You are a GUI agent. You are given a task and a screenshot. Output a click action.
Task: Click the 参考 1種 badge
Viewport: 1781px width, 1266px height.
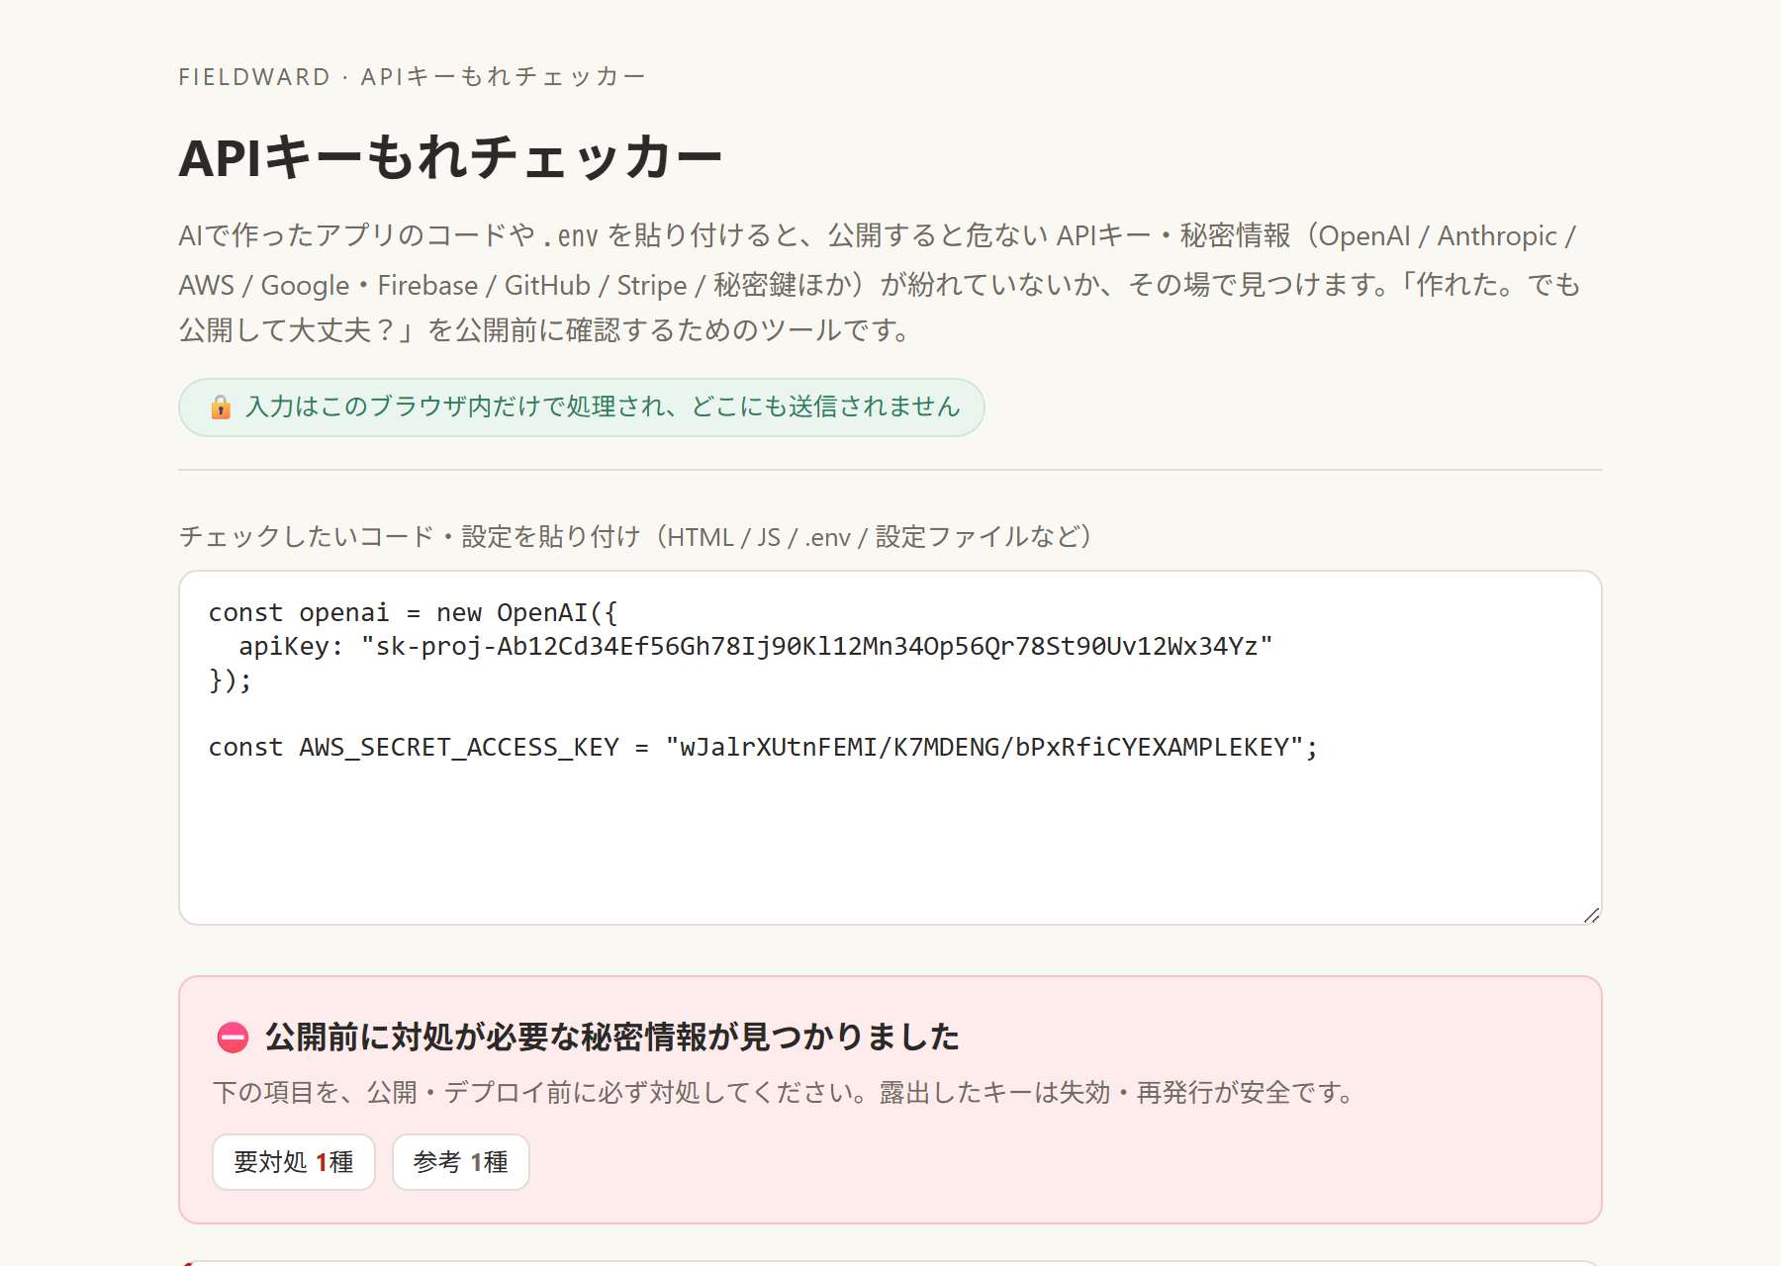pyautogui.click(x=461, y=1162)
